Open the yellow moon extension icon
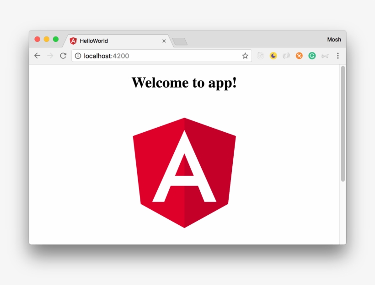 [273, 56]
